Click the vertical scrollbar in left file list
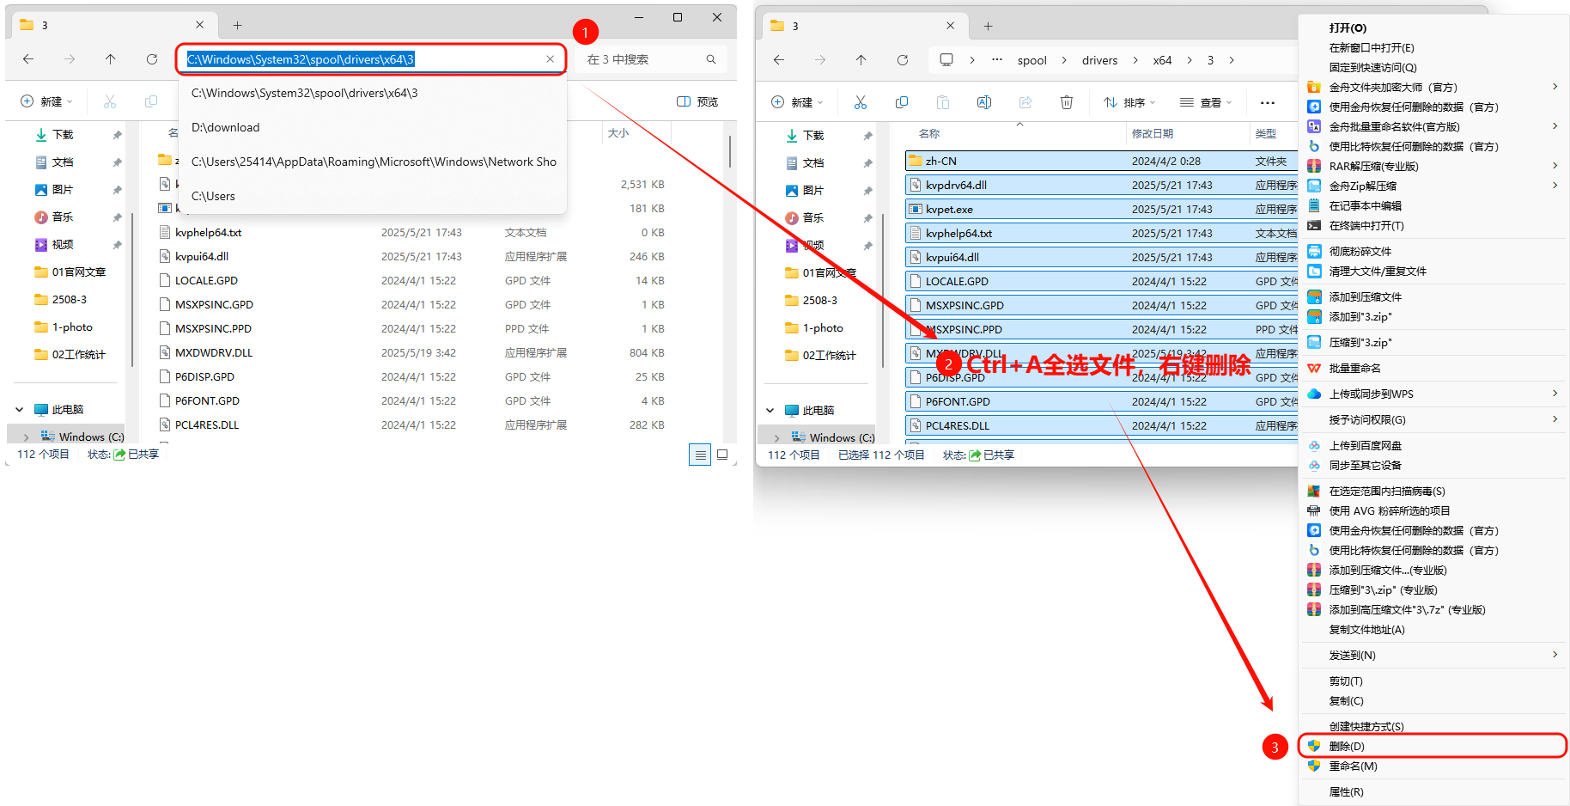 coord(730,152)
